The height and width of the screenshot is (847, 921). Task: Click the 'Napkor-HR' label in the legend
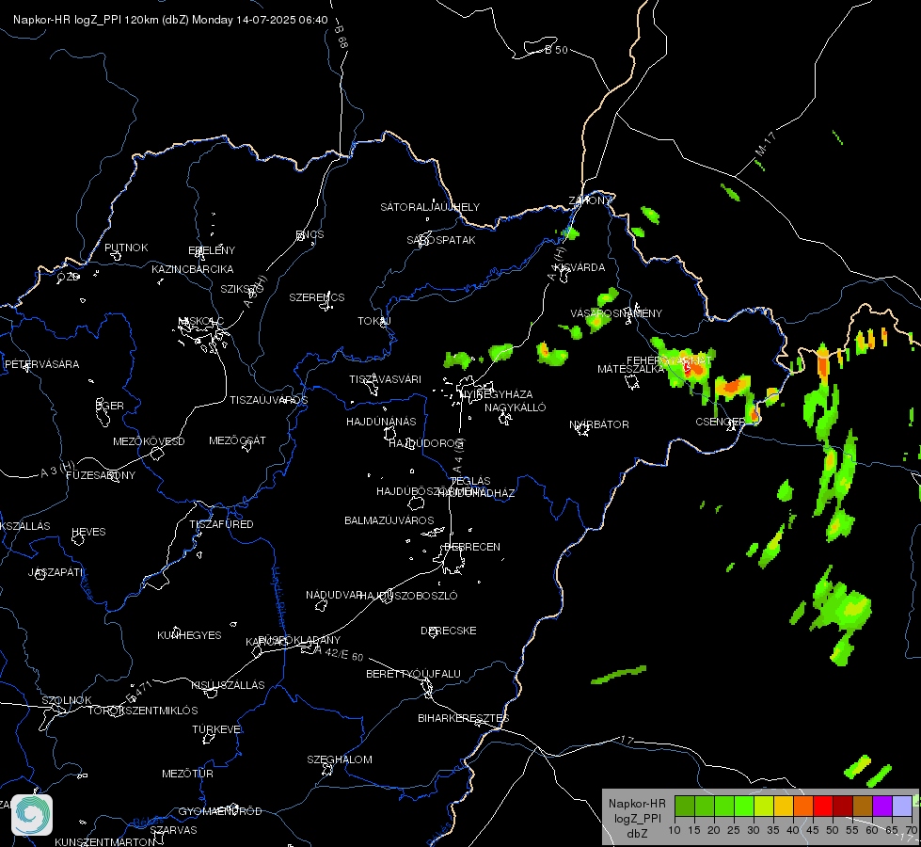pyautogui.click(x=637, y=804)
